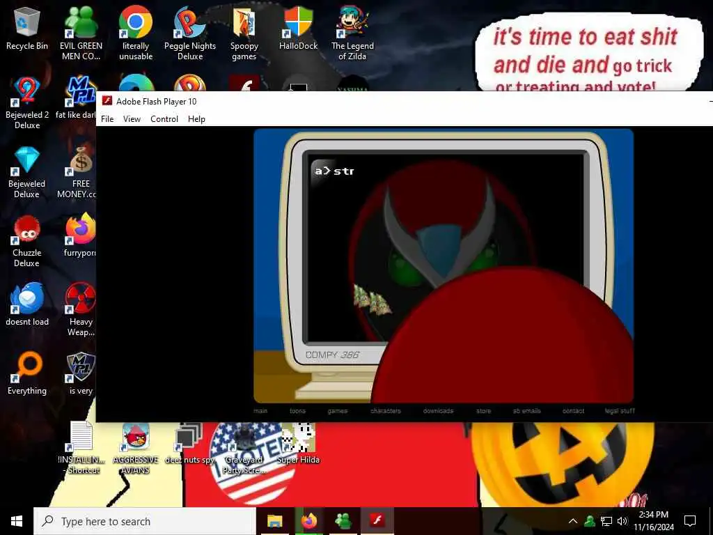Launch Heavy Weapon radioactive icon
The image size is (713, 535).
(81, 309)
